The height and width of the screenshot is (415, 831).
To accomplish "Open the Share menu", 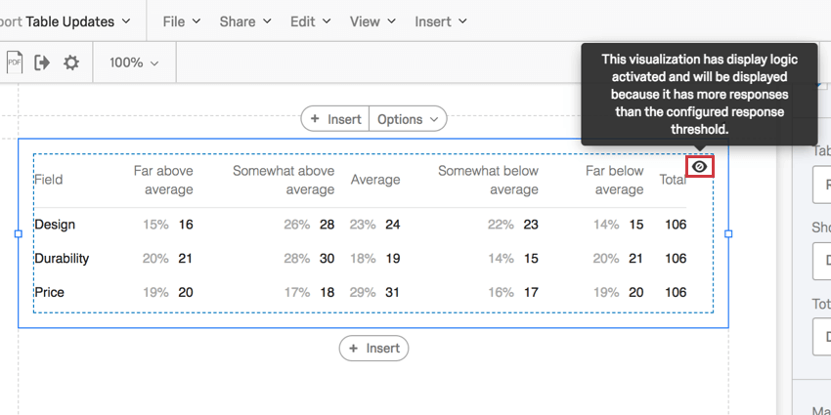I will pyautogui.click(x=244, y=21).
